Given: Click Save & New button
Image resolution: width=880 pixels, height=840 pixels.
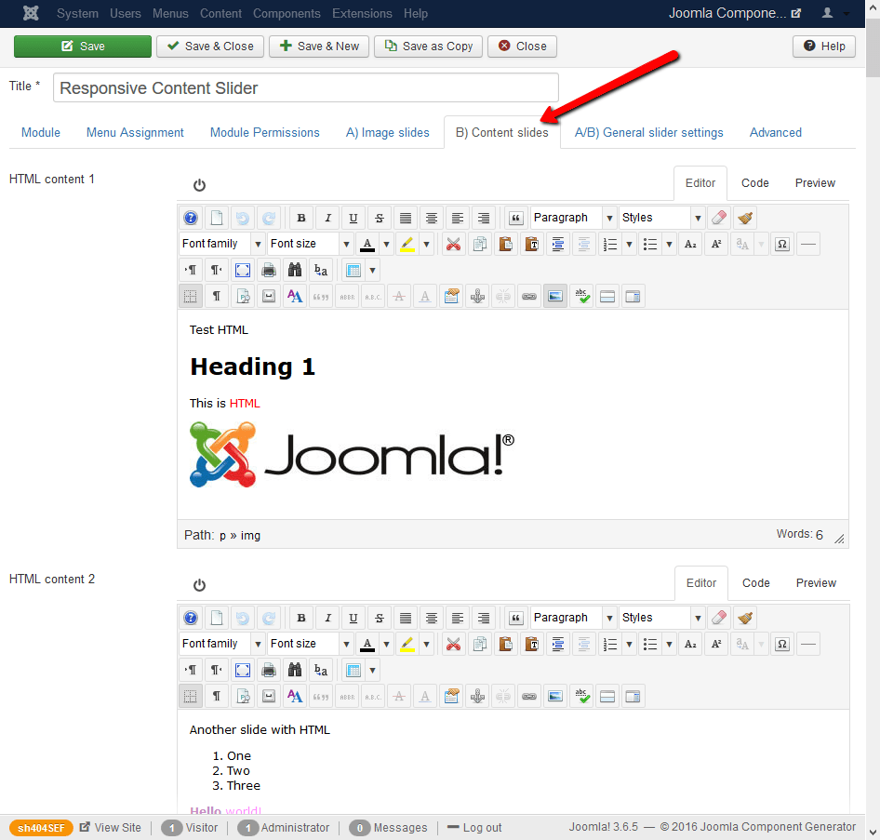Looking at the screenshot, I should coord(319,46).
